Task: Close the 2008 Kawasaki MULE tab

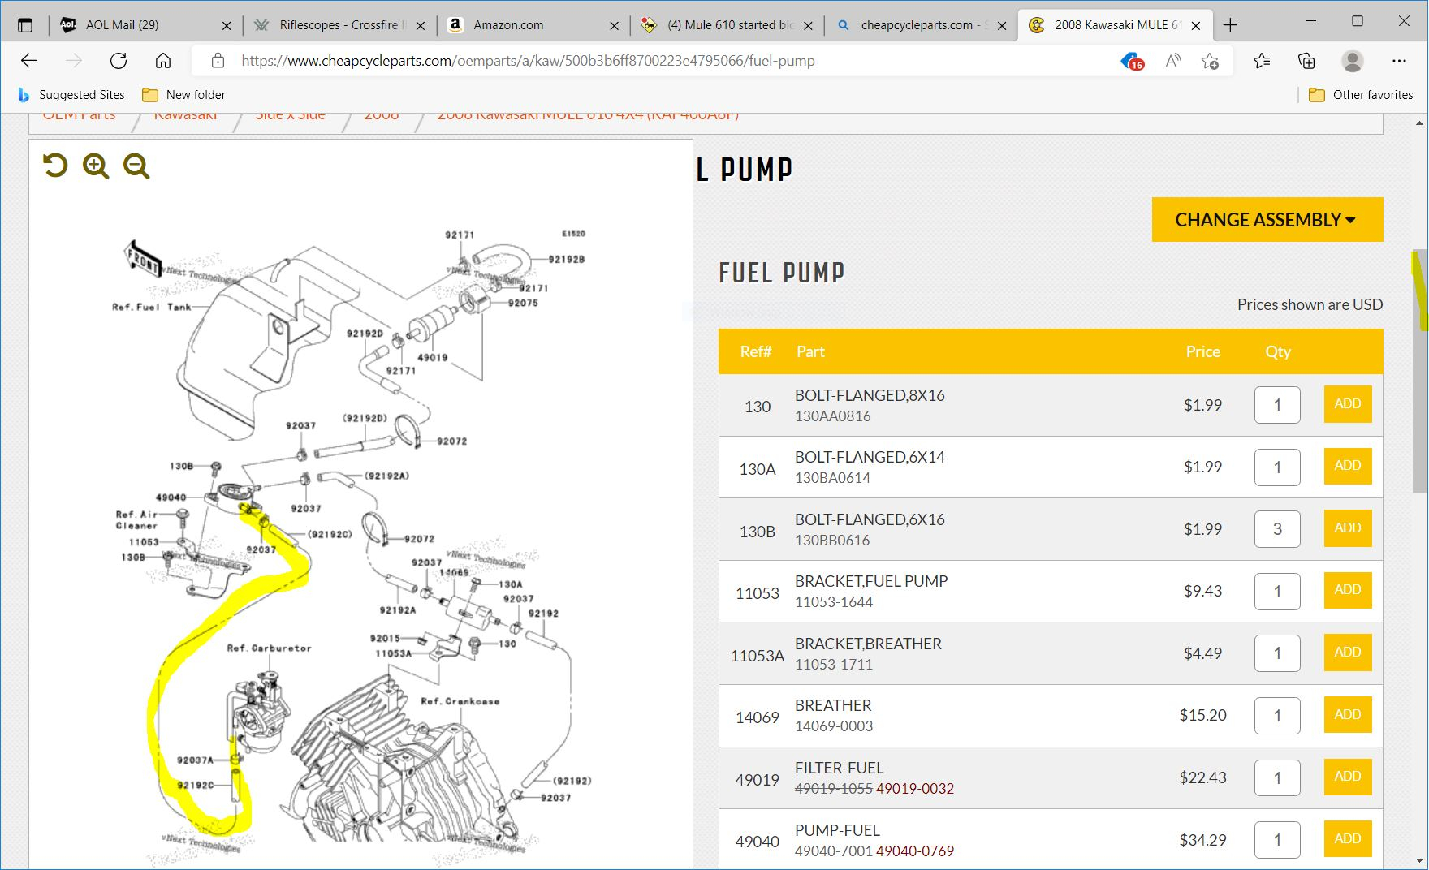Action: pos(1196,25)
